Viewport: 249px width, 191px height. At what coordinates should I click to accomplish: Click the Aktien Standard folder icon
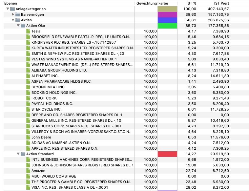coord(23,154)
